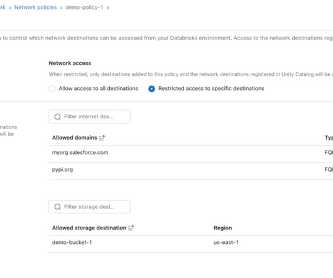
Task: Click the search icon in internet filter
Action: [x=58, y=117]
